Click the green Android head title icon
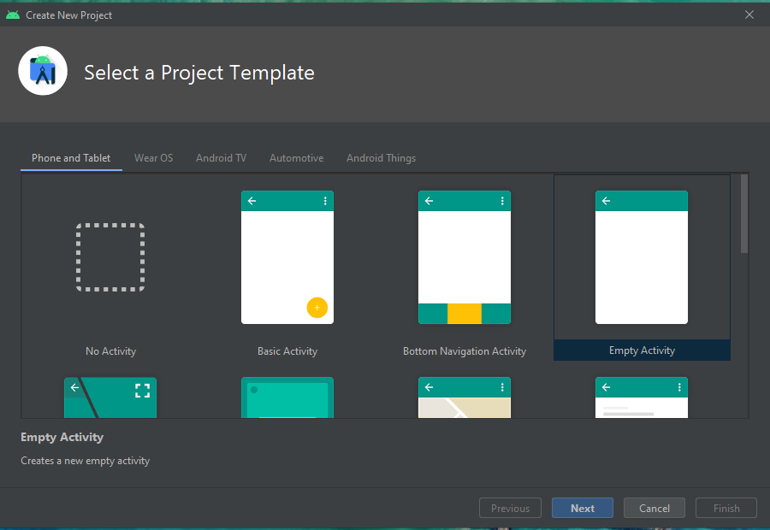 tap(13, 15)
